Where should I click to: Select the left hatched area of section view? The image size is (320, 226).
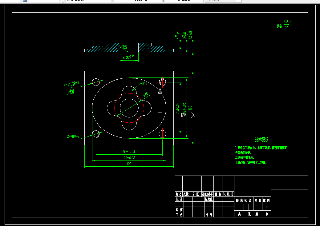click(102, 47)
